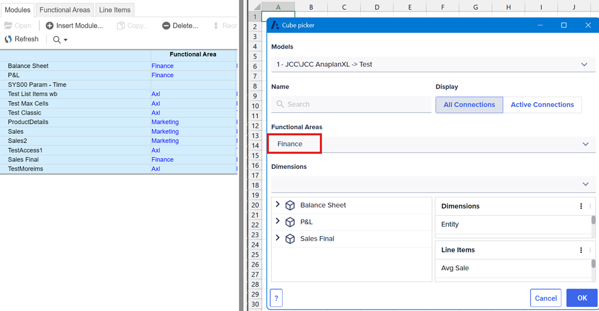
Task: Open the Dimensions panel three-dot menu
Action: 581,206
